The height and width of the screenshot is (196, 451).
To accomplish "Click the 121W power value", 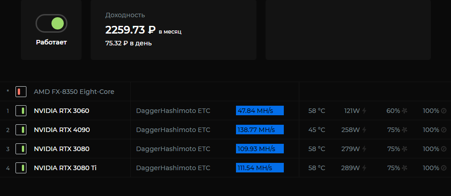I will coord(352,111).
